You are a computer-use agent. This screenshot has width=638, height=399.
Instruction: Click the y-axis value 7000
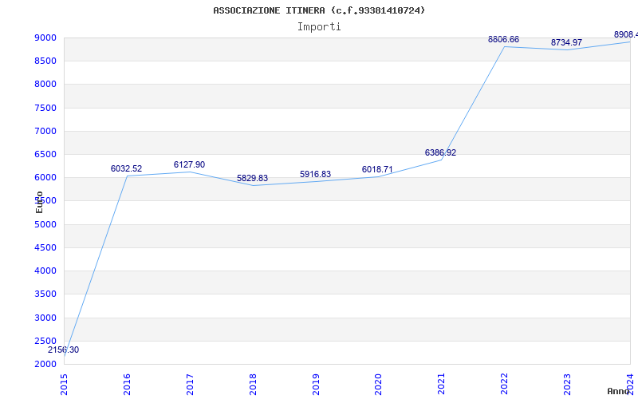(x=46, y=131)
